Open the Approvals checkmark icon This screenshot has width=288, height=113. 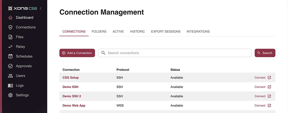click(10, 66)
